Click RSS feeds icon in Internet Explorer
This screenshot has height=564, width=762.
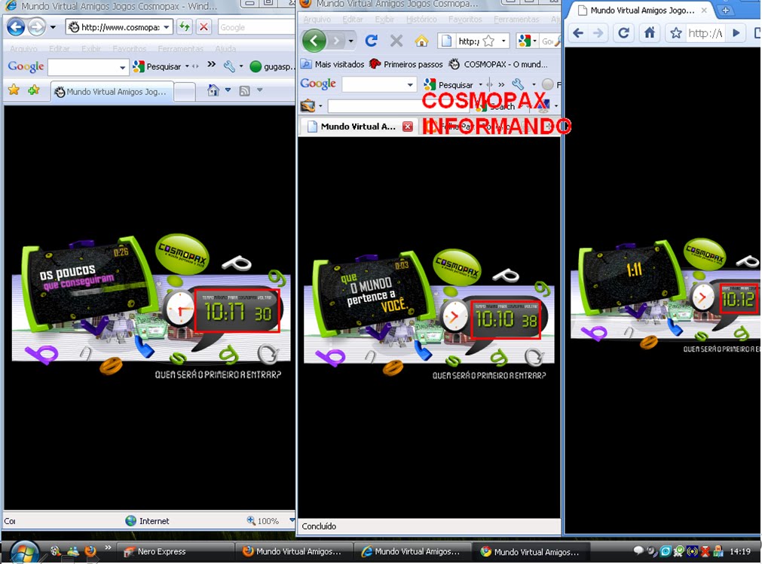tap(244, 90)
